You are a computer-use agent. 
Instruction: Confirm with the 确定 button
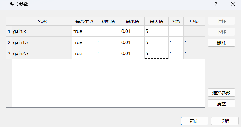[x=195, y=121]
